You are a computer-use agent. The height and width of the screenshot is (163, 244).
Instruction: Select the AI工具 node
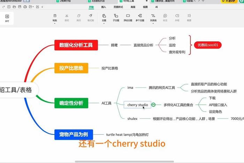pyautogui.click(x=106, y=103)
